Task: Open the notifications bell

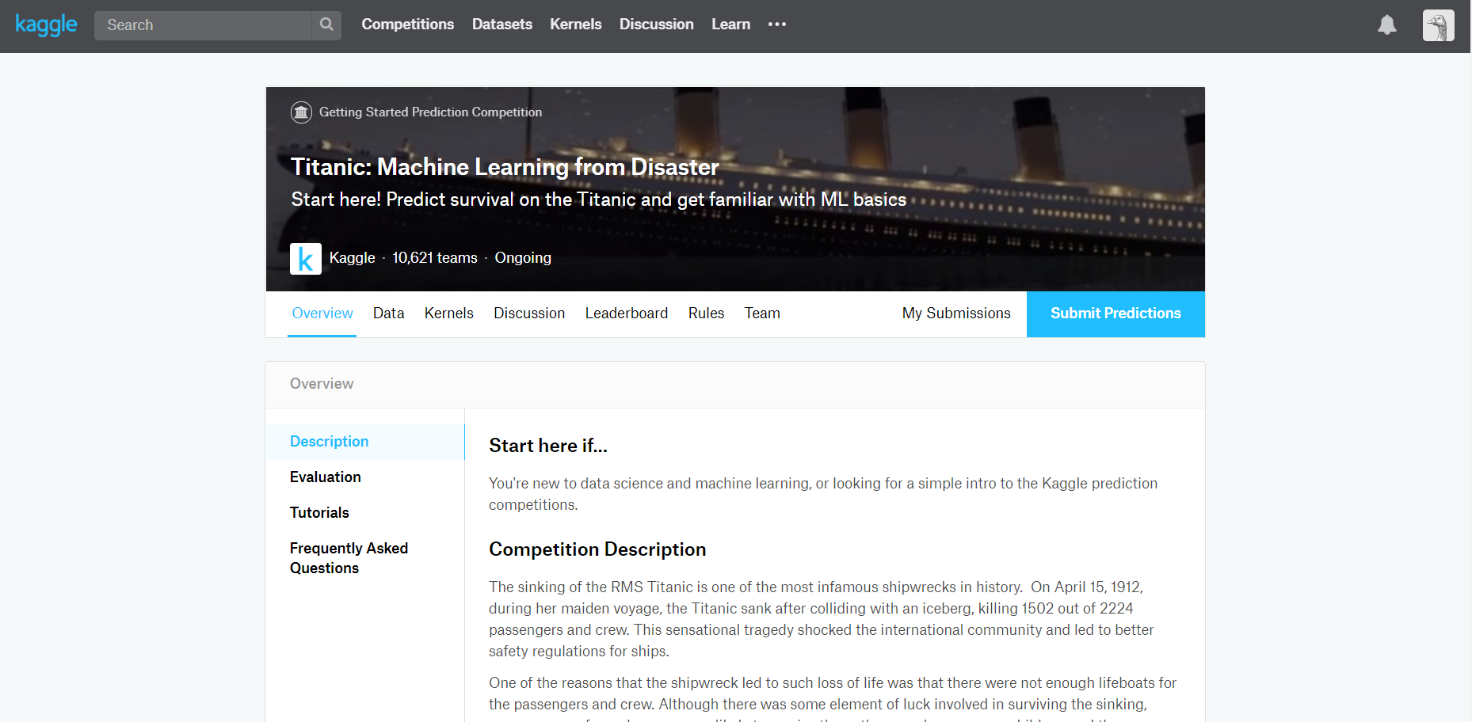Action: (x=1386, y=25)
